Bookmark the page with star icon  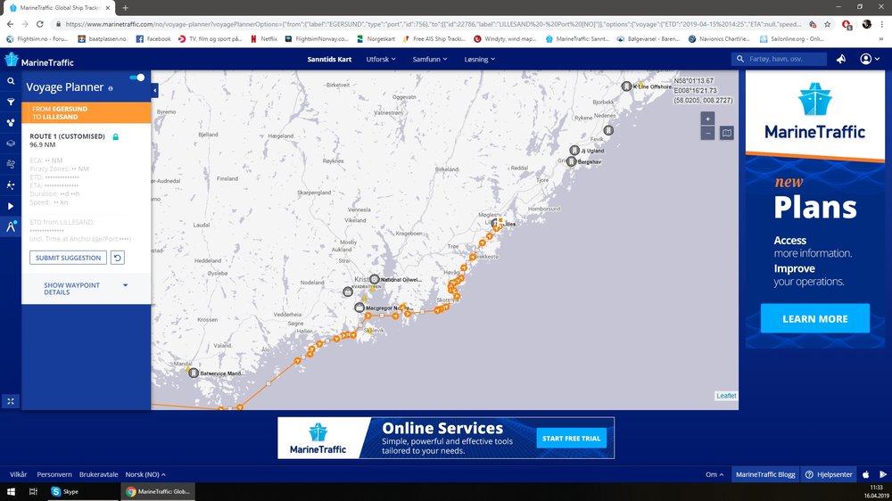point(827,24)
